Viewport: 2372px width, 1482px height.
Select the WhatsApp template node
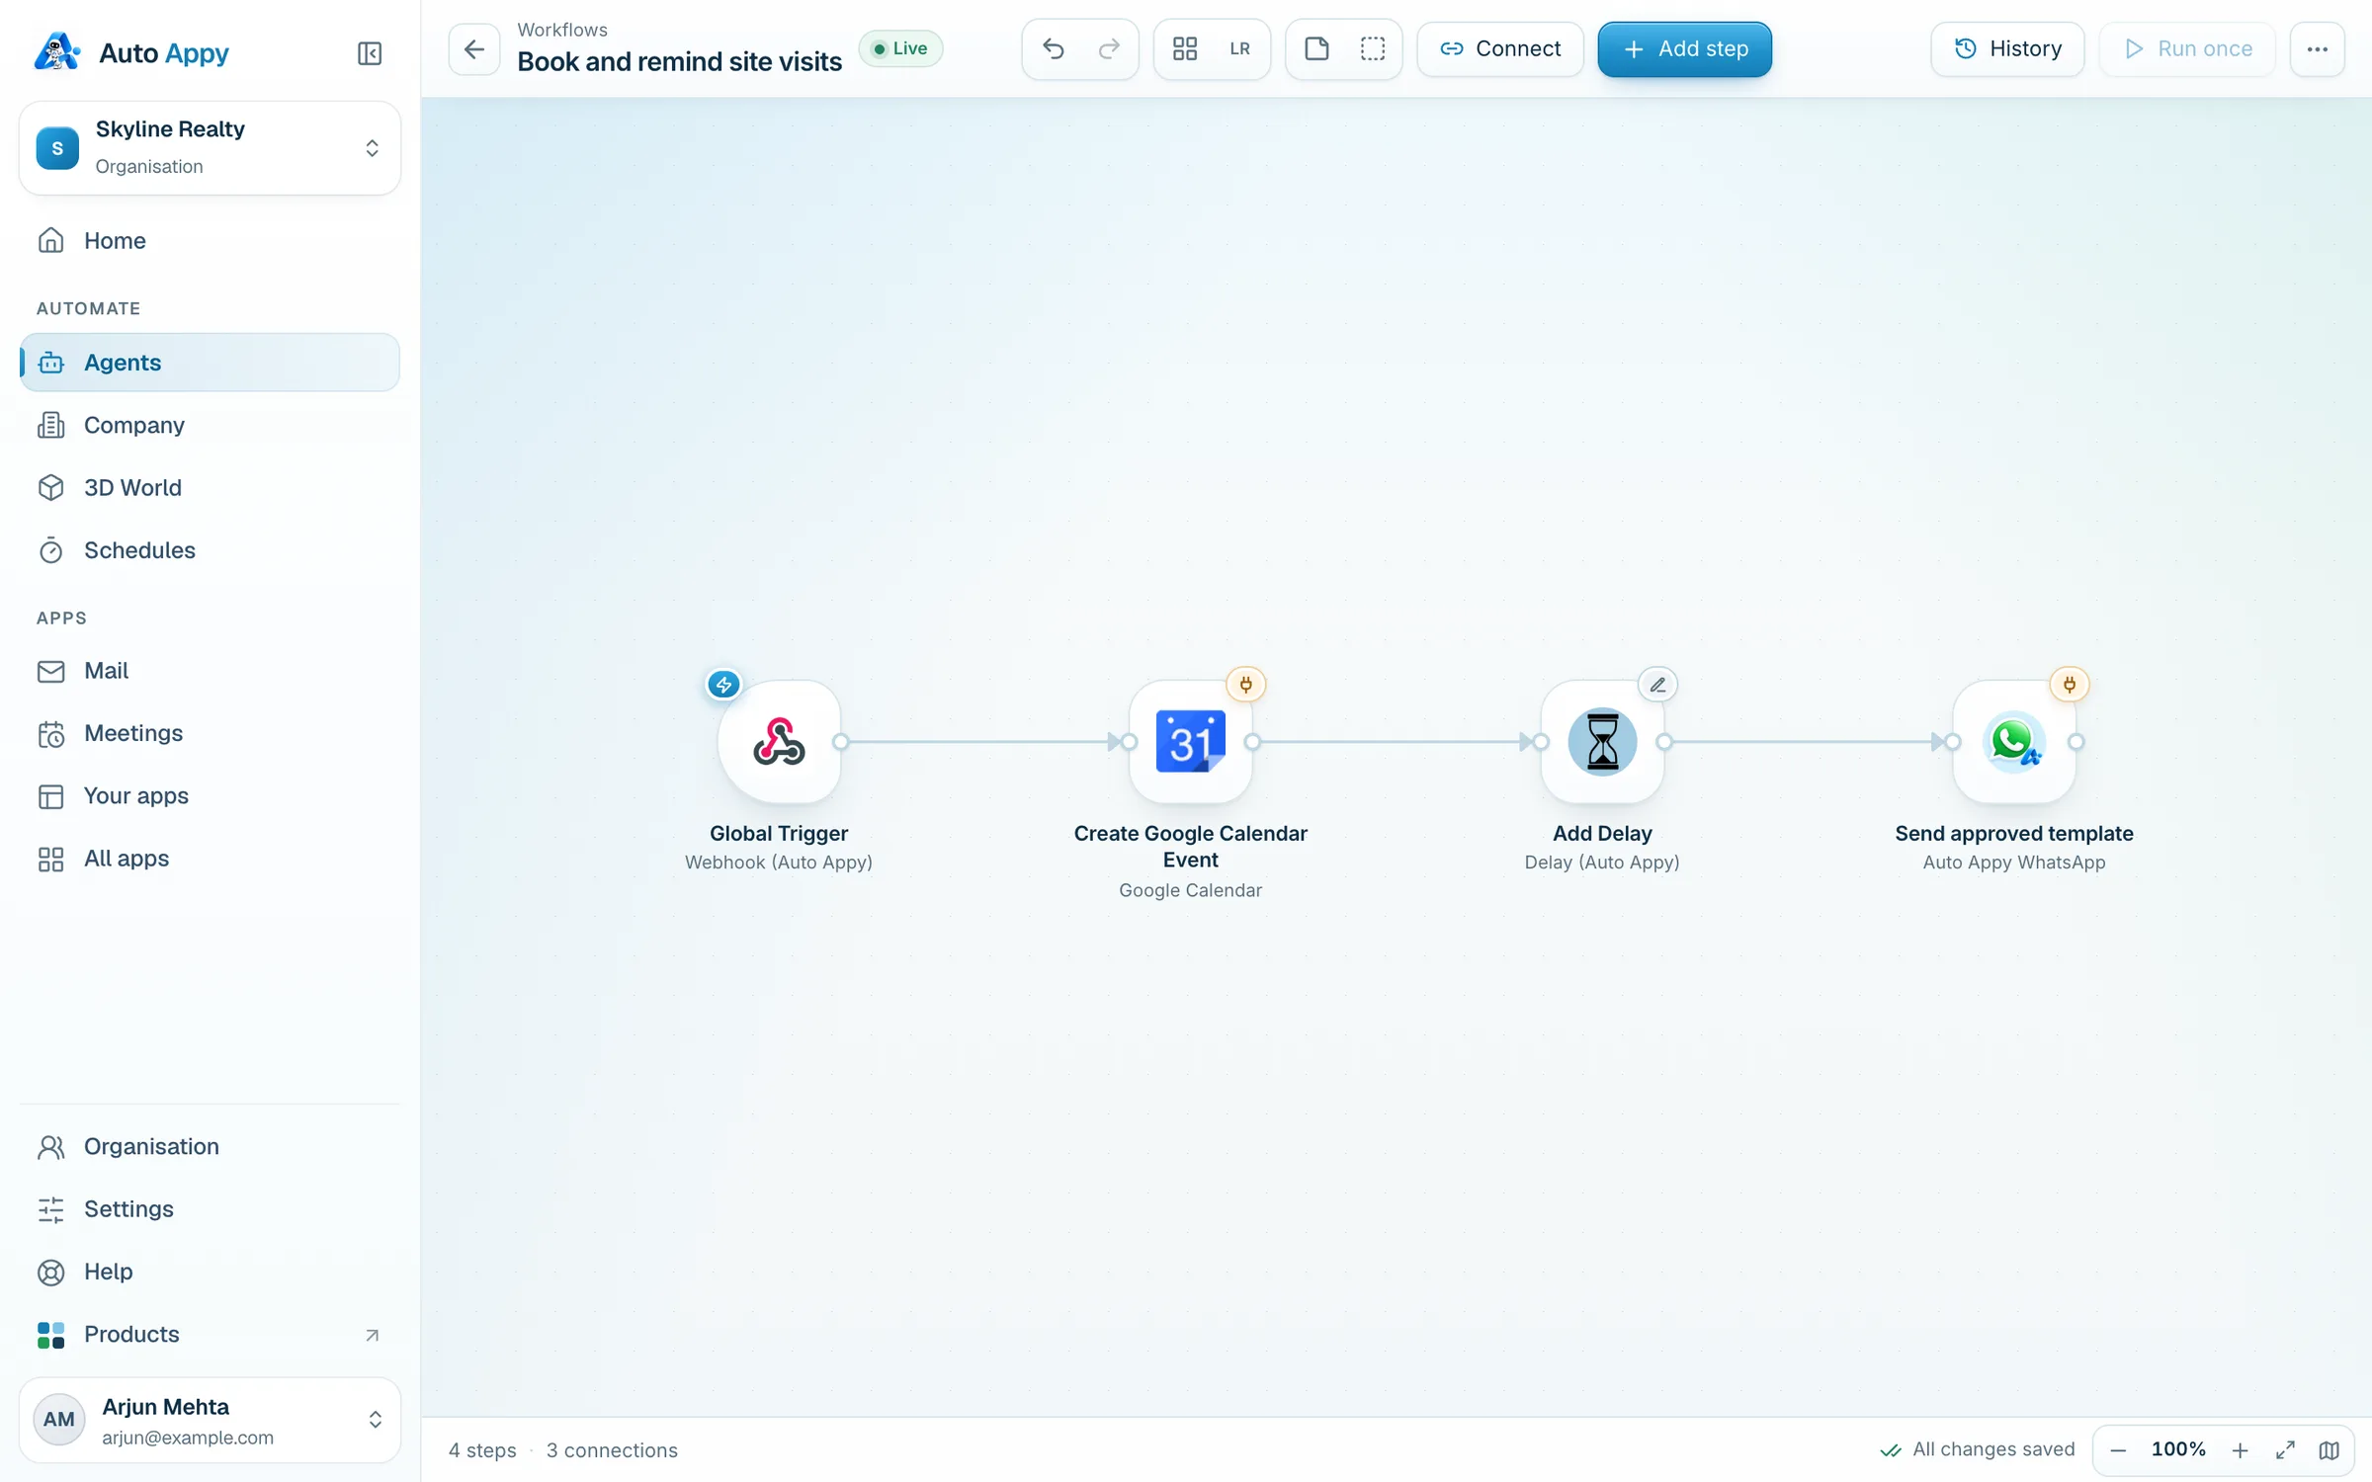[x=2013, y=742]
